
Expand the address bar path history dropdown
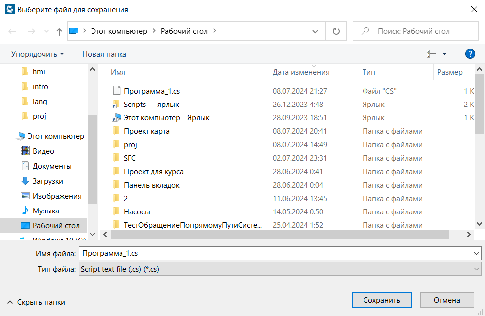[315, 31]
